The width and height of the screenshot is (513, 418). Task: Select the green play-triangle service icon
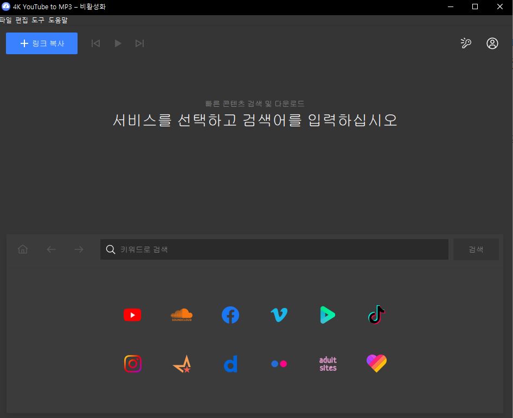pos(328,315)
